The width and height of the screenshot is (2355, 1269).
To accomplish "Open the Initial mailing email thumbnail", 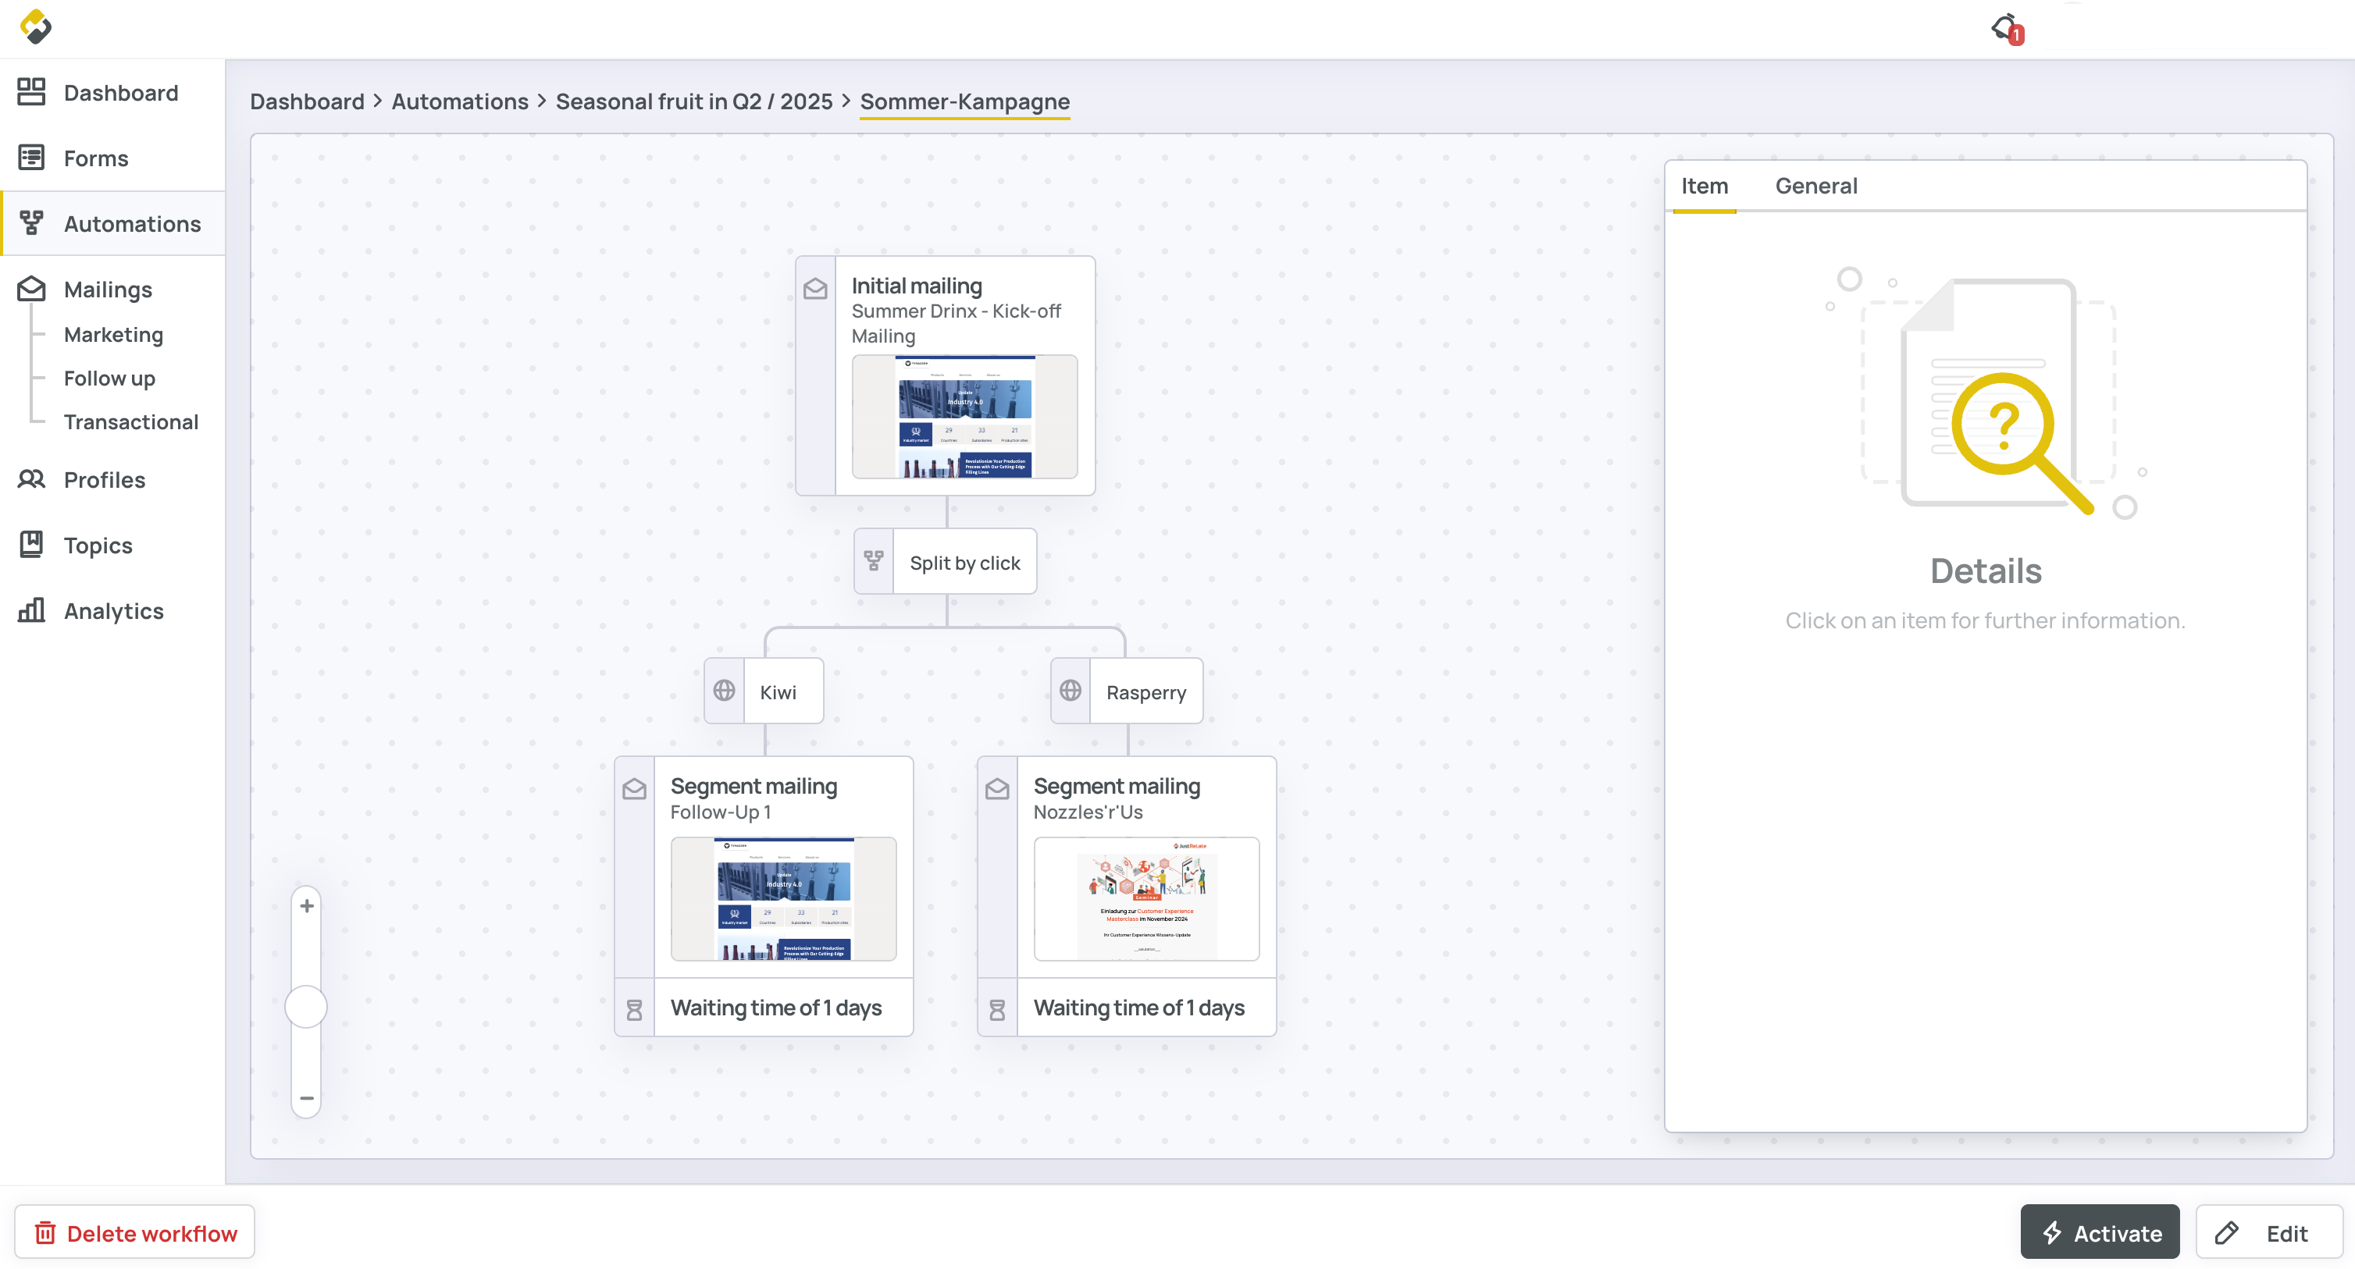I will click(x=964, y=417).
